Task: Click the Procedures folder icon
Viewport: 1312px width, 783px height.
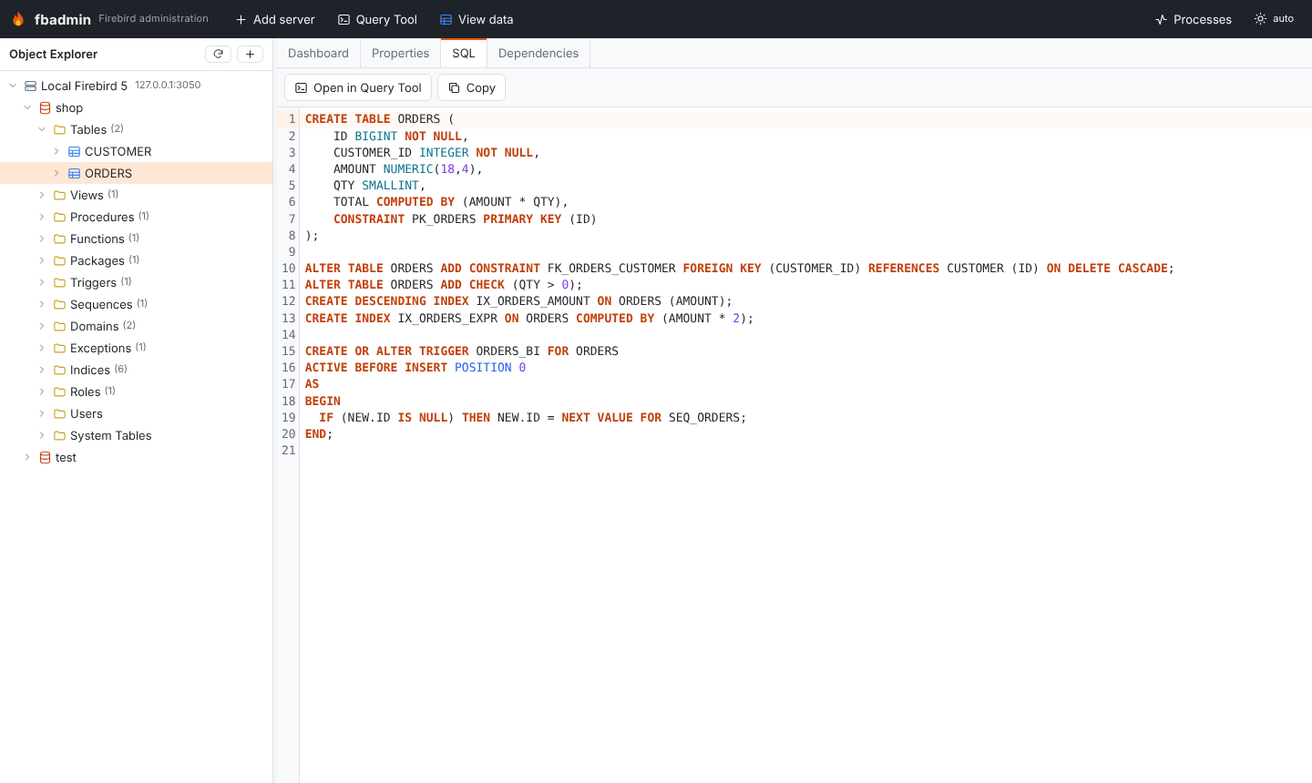Action: [x=59, y=217]
